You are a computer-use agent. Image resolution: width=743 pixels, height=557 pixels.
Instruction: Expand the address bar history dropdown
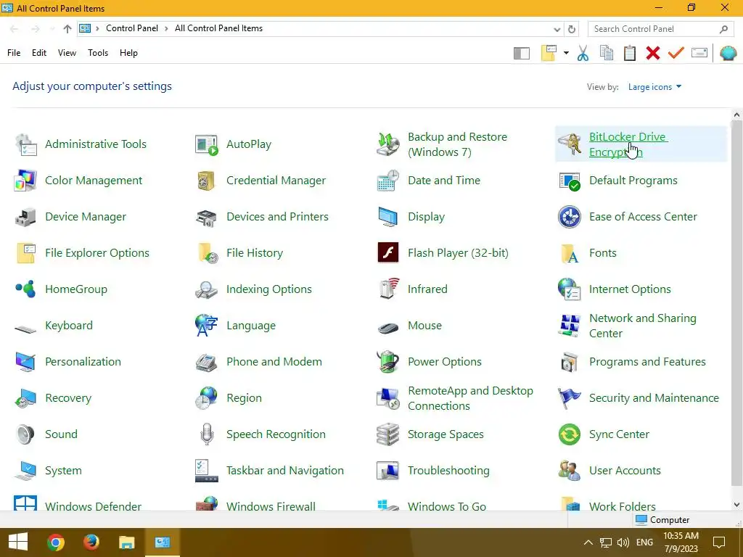point(557,29)
